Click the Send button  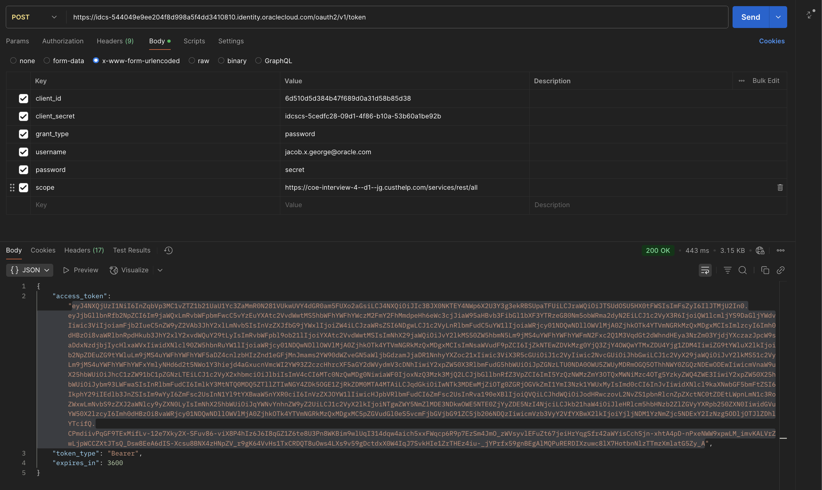[x=750, y=17]
